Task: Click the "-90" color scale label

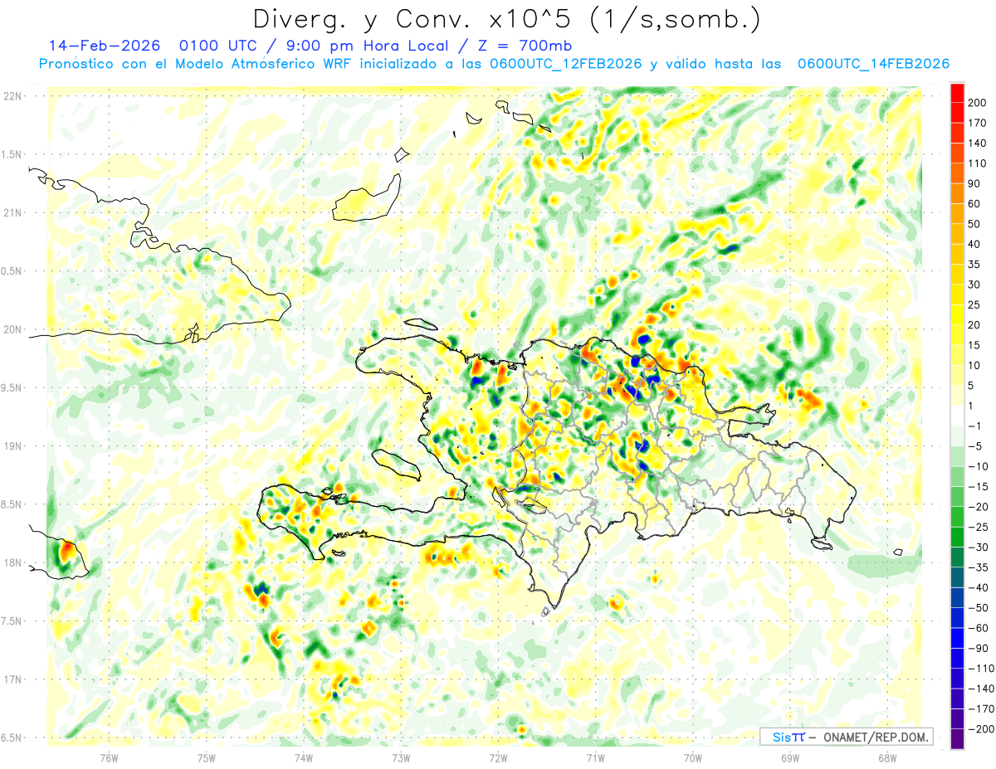Action: click(978, 649)
